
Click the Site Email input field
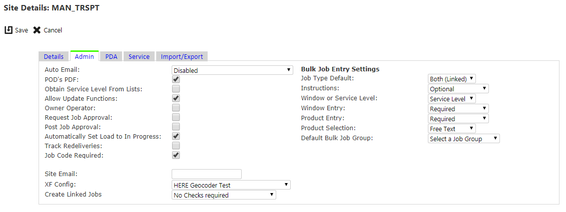coord(207,174)
